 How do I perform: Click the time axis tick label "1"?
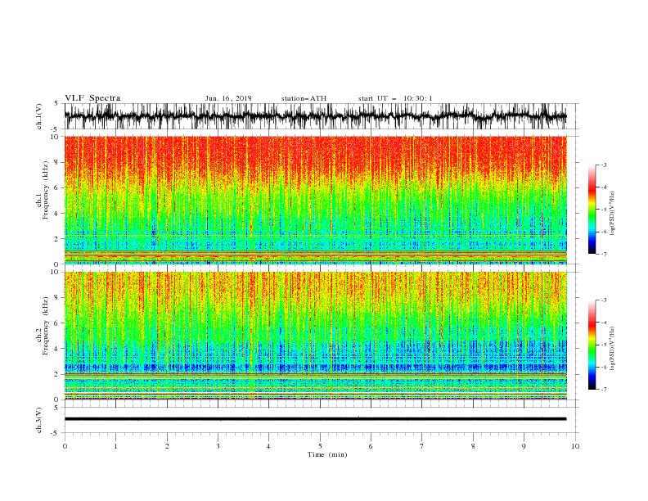[115, 446]
